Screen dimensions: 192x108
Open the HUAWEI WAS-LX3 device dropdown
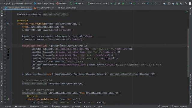[97, 4]
